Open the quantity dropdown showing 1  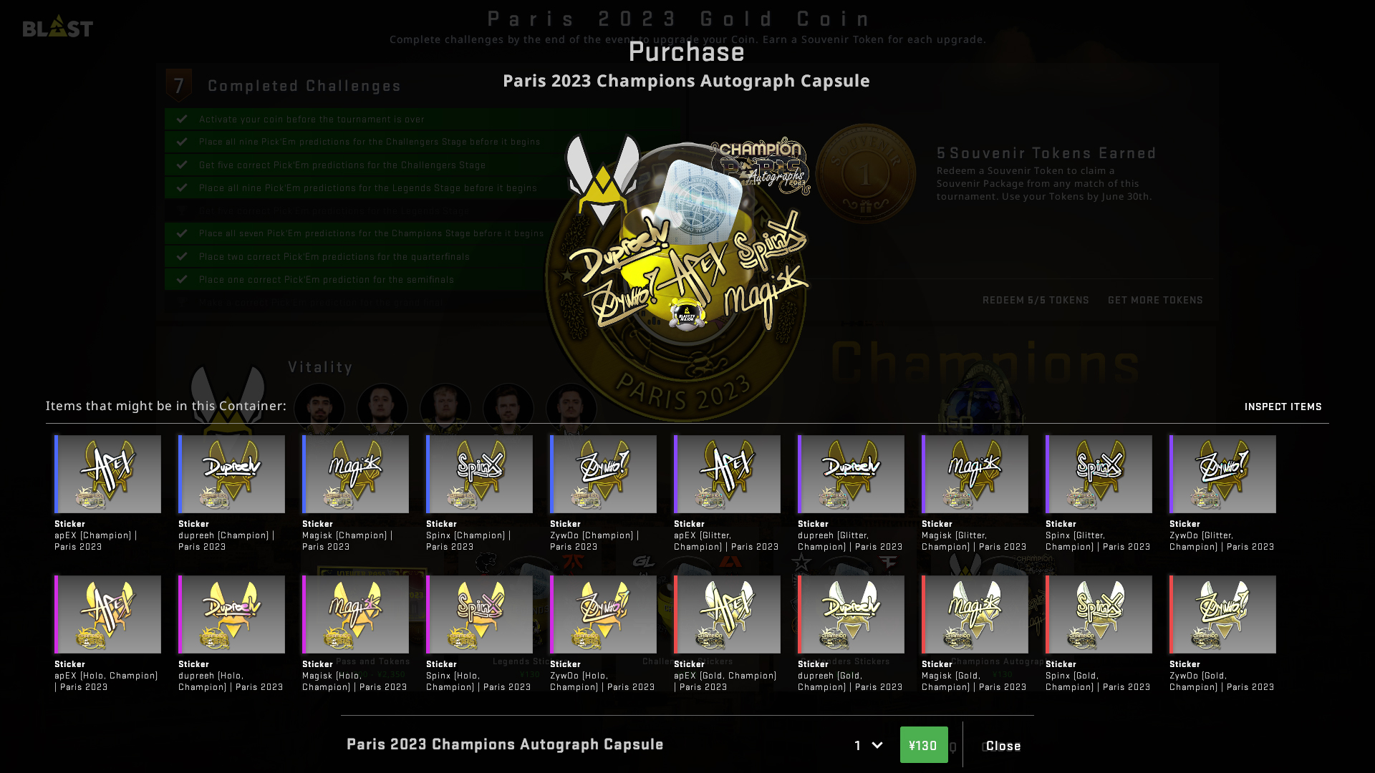868,745
